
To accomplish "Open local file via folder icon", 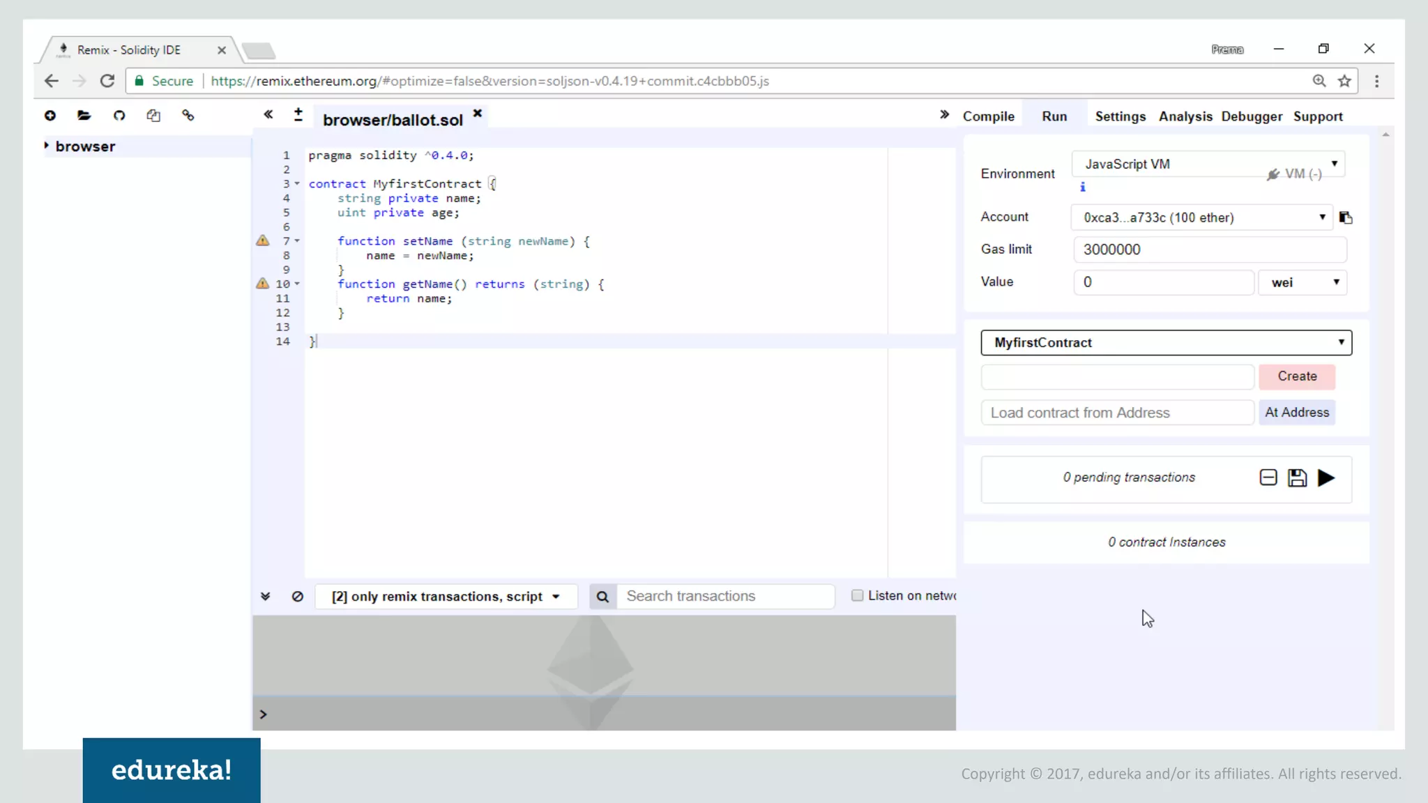I will [84, 116].
